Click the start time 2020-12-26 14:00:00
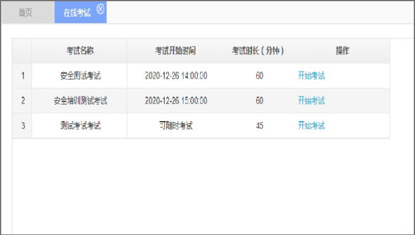This screenshot has height=235, width=415. tap(176, 76)
